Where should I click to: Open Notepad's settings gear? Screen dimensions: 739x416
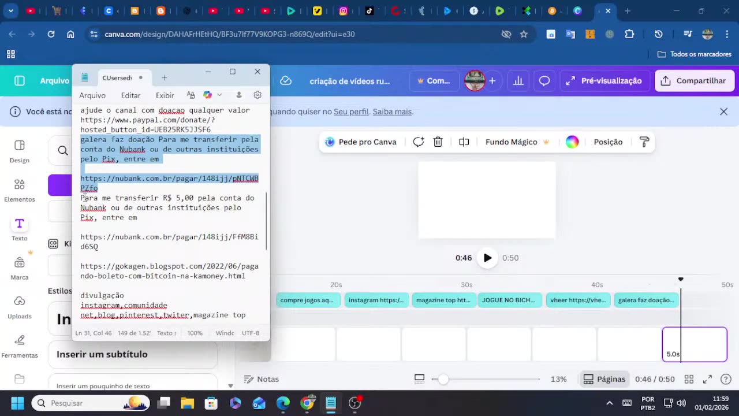257,95
